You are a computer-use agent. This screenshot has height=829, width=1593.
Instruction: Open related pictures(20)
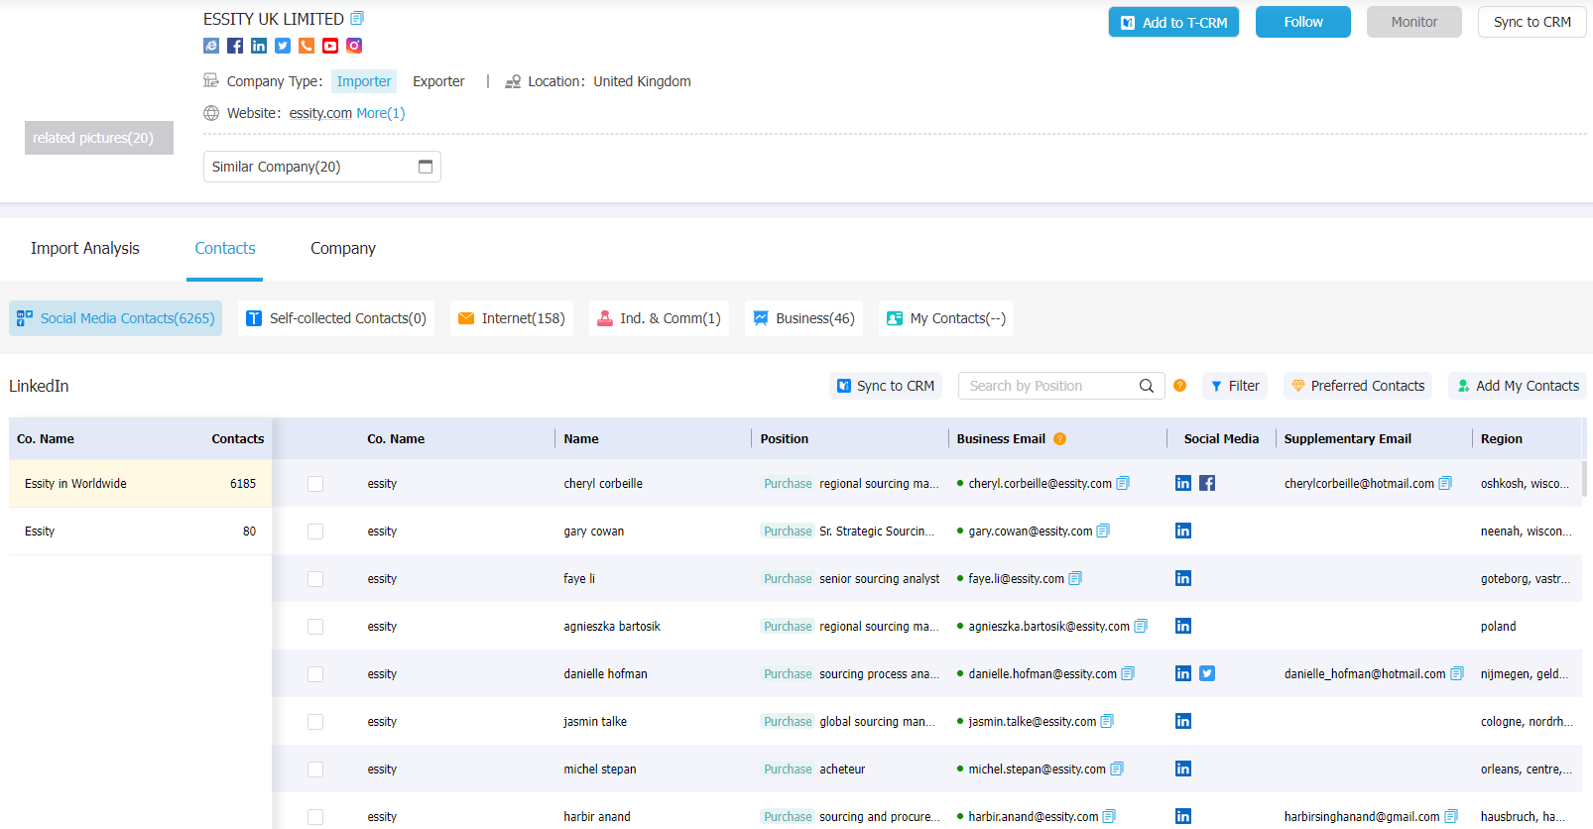99,138
